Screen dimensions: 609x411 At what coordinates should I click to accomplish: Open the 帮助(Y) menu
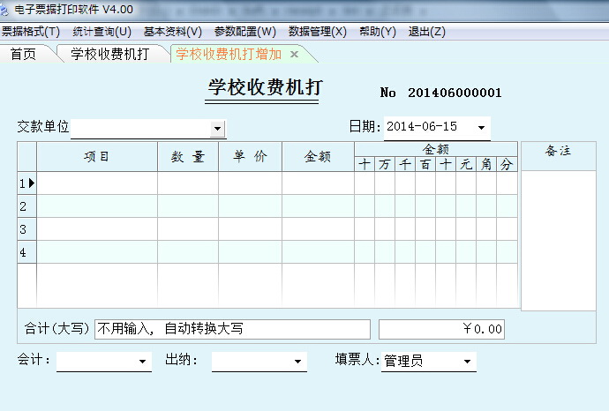click(378, 32)
